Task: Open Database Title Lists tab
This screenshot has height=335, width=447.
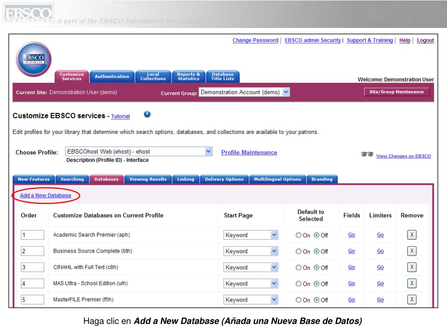Action: click(x=223, y=77)
